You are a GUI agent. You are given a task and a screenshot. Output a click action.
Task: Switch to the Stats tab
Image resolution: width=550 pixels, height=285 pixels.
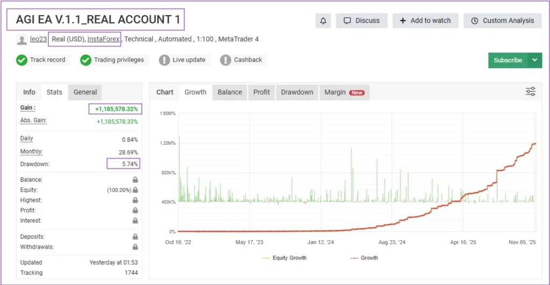pyautogui.click(x=54, y=92)
